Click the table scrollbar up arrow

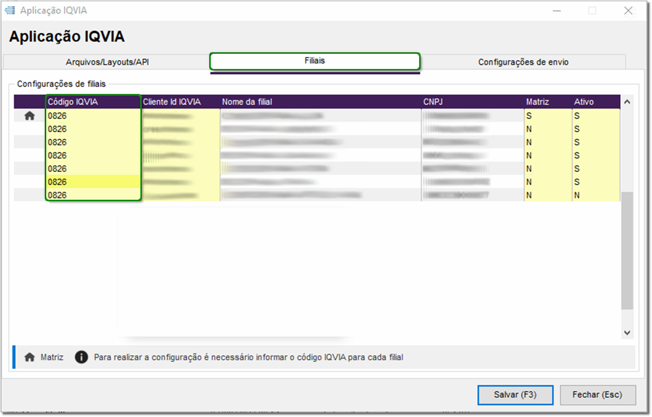point(627,102)
